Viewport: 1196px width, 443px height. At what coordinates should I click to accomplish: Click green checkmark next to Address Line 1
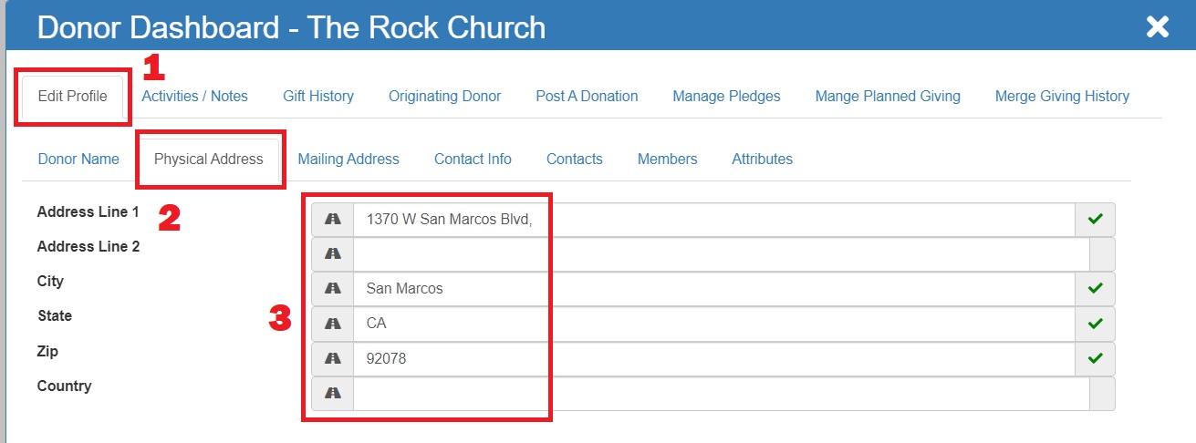click(1096, 220)
